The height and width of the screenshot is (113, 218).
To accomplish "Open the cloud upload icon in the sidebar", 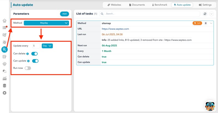I will tap(4, 64).
